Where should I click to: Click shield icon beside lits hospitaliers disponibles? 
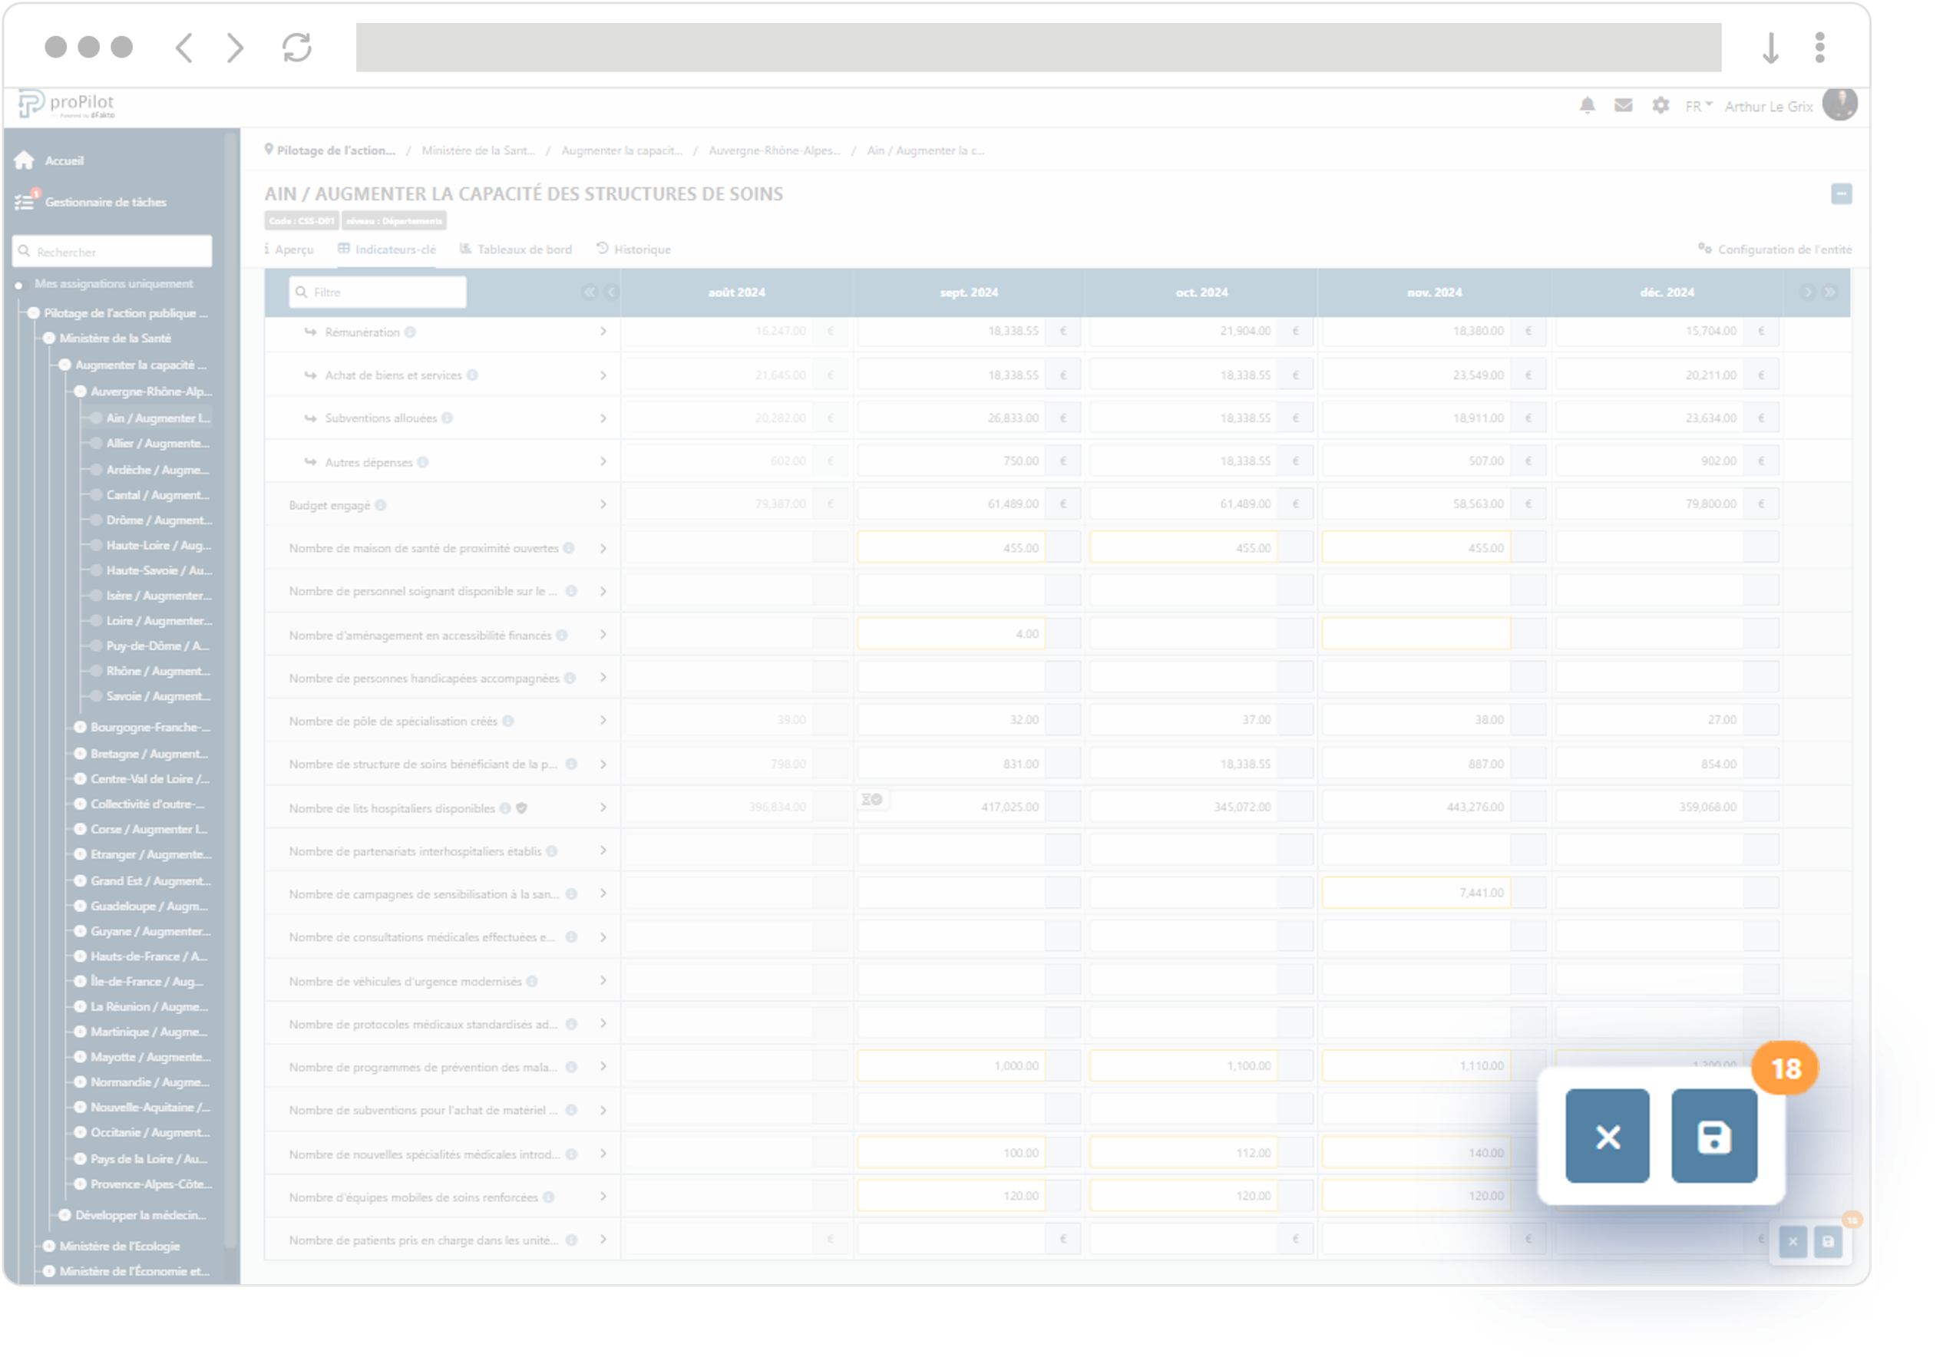pos(522,808)
